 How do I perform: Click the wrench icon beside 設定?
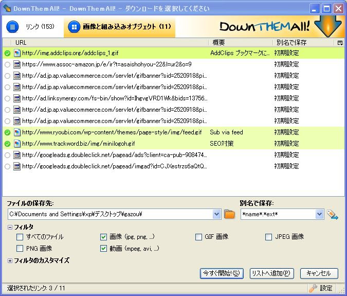tap(313, 288)
